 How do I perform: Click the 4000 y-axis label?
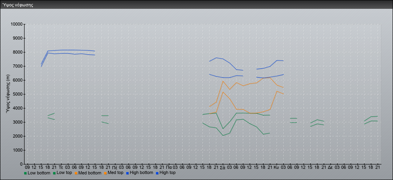tap(18, 108)
